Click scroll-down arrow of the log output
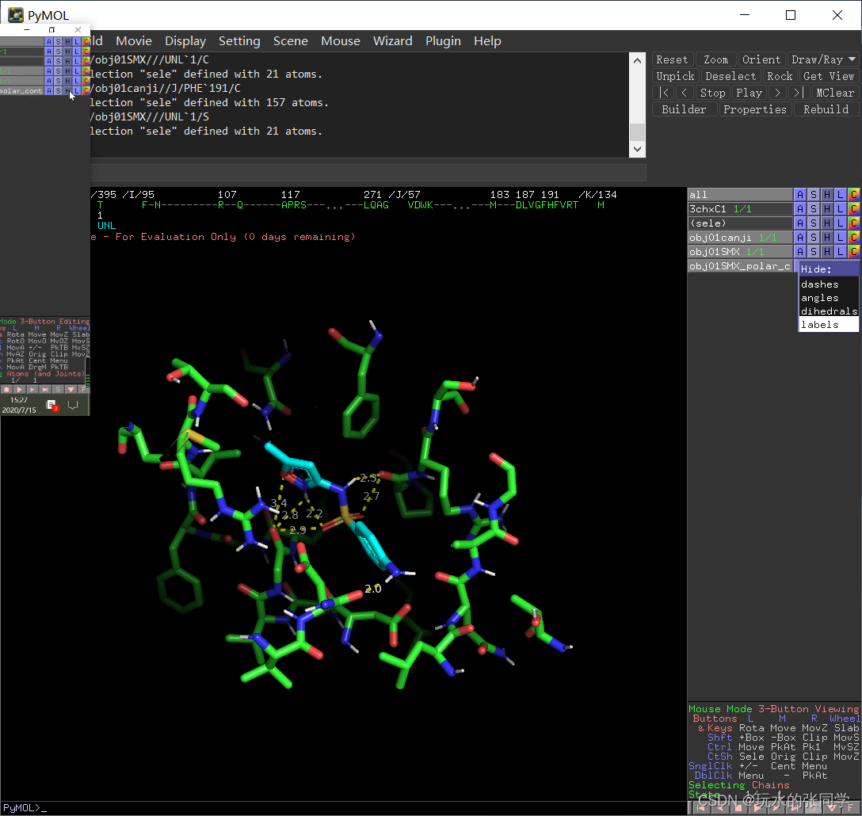The width and height of the screenshot is (862, 816). click(637, 149)
